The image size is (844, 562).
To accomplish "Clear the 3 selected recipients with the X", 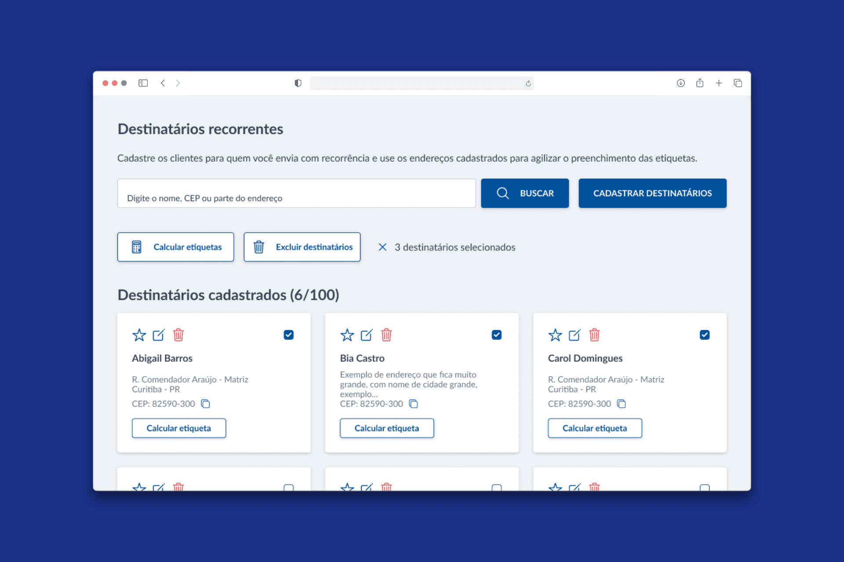I will 382,247.
